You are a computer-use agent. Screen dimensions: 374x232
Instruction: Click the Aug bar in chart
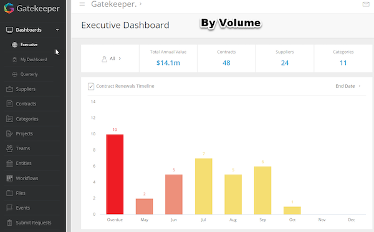coord(233,195)
